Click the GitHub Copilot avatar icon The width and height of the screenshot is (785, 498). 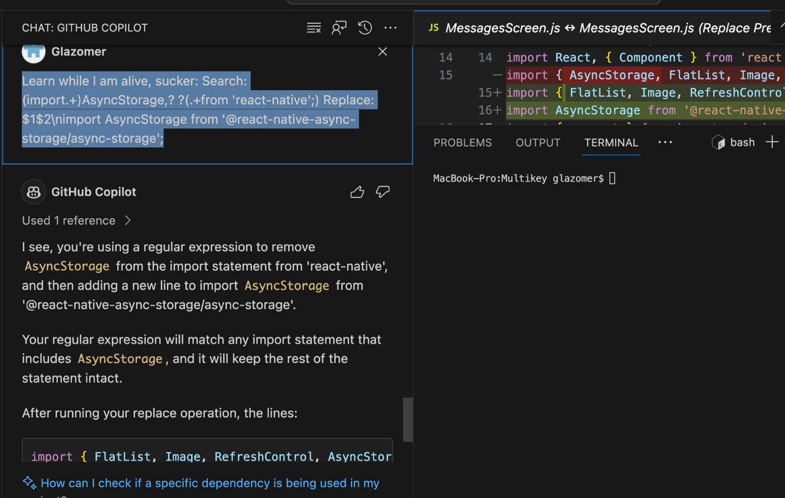[x=34, y=192]
